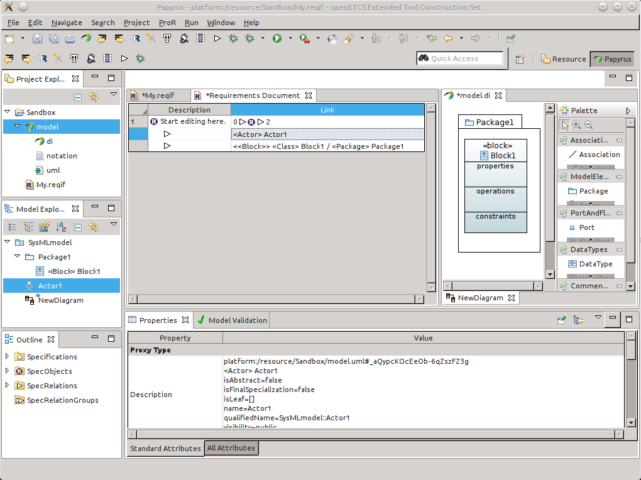The height and width of the screenshot is (480, 641).
Task: Sort Model Explorer alphabetically with A-Z icon
Action: pos(61,227)
